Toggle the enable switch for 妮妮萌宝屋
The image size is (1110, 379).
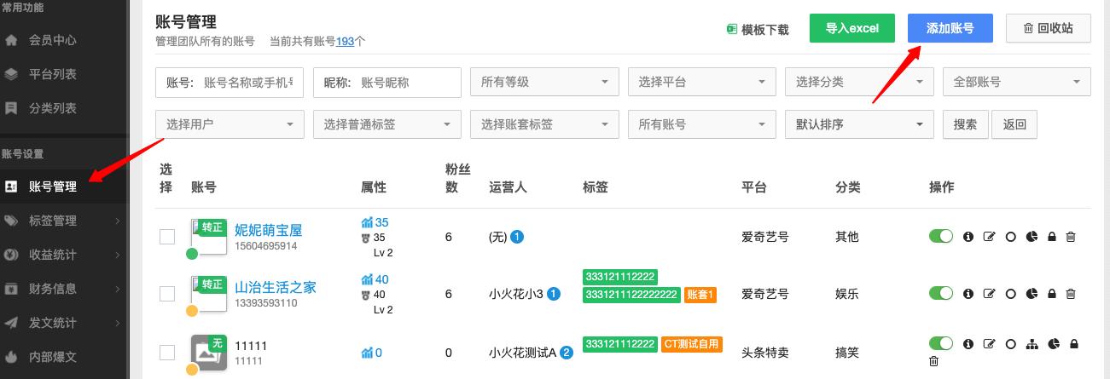(x=941, y=236)
